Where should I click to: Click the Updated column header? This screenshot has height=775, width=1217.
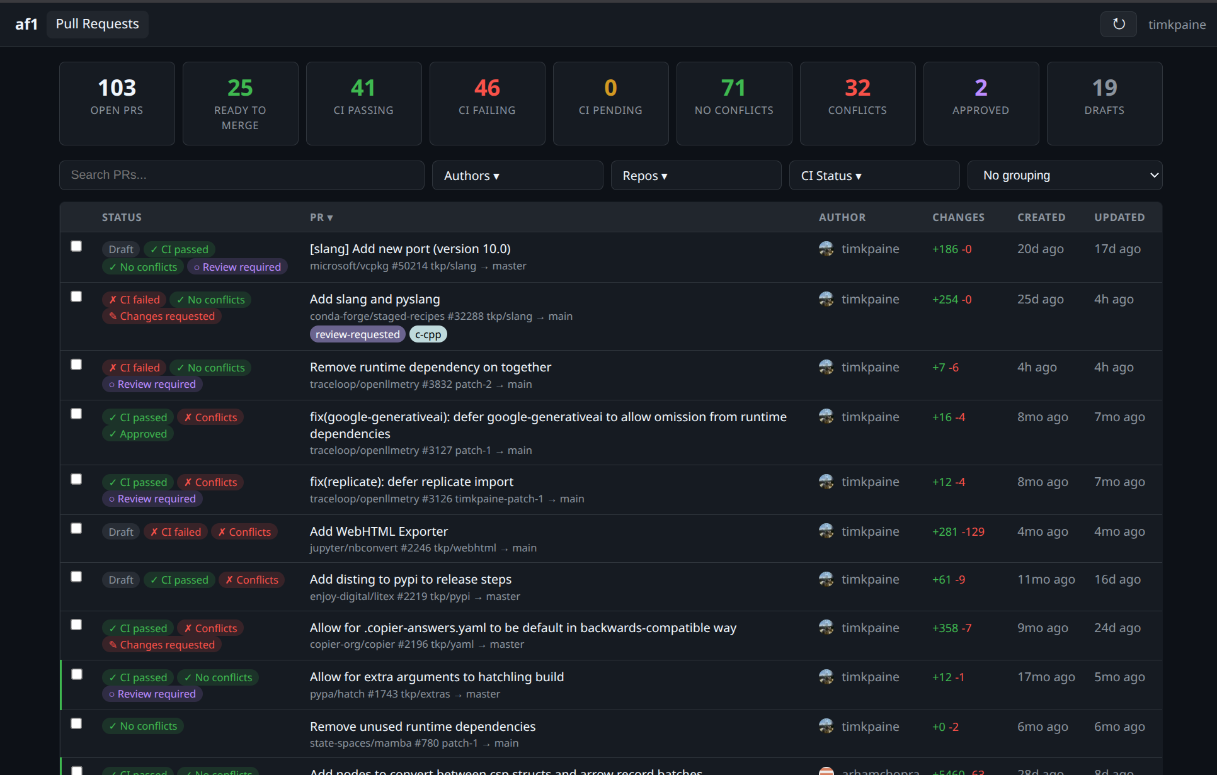coord(1119,217)
